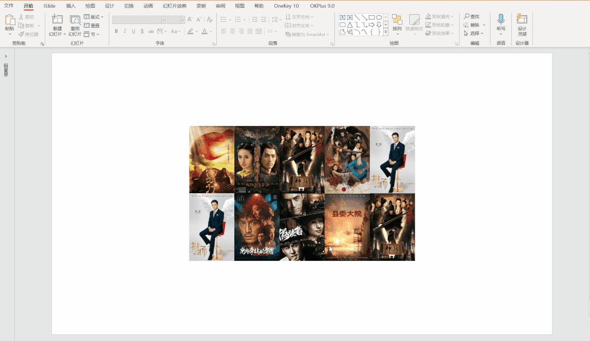Viewport: 590px width, 341px height.
Task: Choose the down arrow block shape
Action: pyautogui.click(x=379, y=25)
